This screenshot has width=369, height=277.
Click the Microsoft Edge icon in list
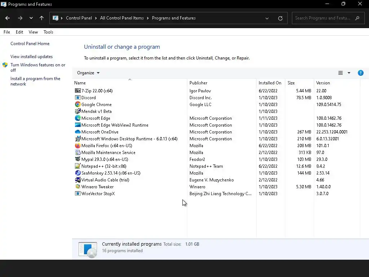click(78, 118)
